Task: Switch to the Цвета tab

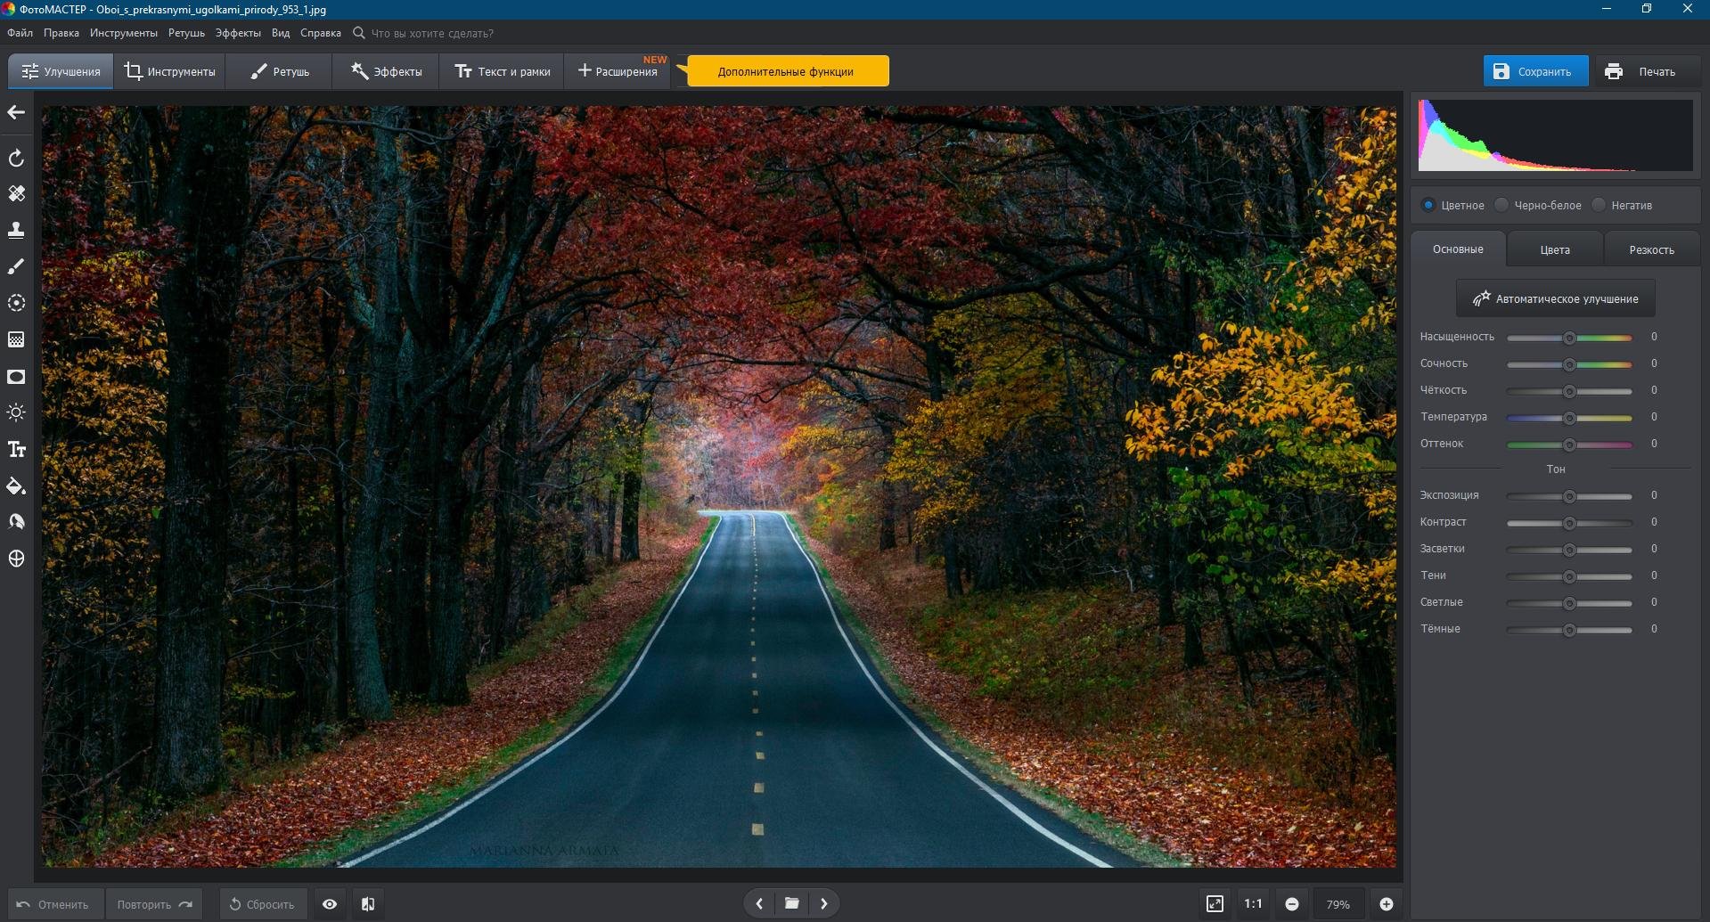Action: (1554, 249)
